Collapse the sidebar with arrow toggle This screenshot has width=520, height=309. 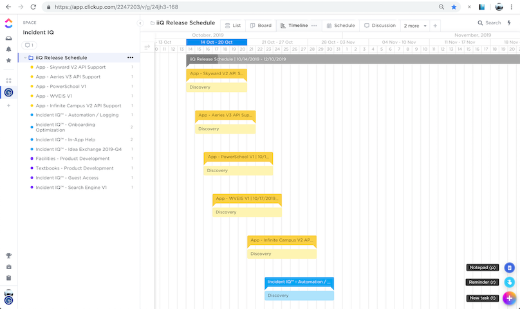pos(140,23)
